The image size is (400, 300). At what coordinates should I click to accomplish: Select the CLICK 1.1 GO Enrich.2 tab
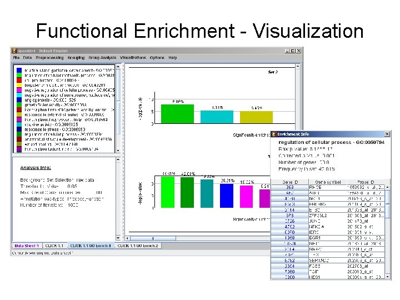point(138,246)
